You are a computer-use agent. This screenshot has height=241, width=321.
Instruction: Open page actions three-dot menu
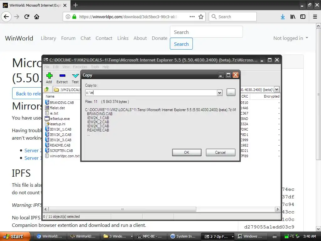tap(192, 17)
